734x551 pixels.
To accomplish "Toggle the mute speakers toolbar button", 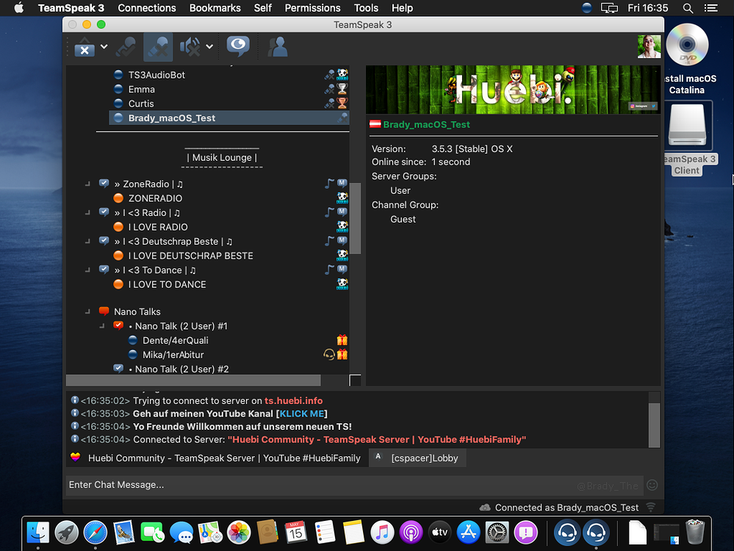I will [190, 48].
